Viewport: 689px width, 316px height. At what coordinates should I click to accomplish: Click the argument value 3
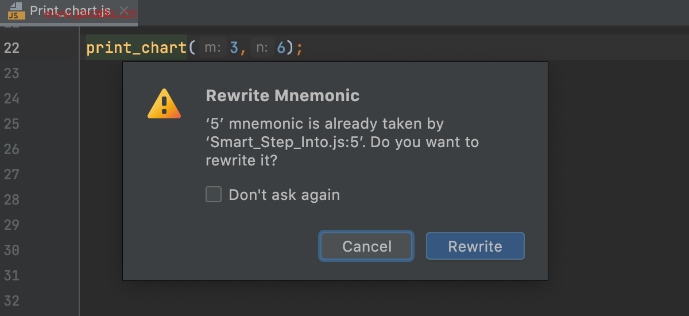234,48
